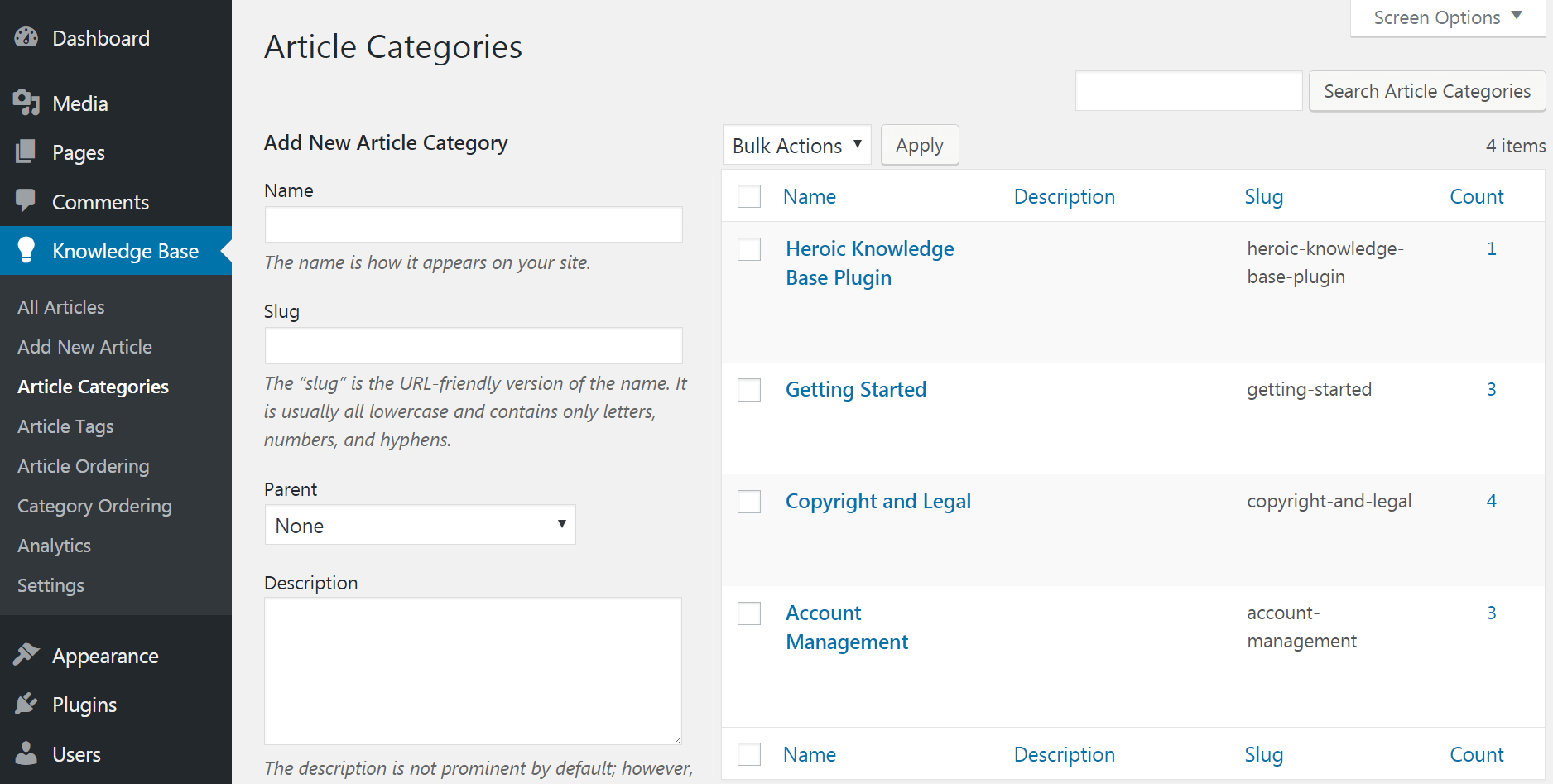Click the Plugins plug icon
This screenshot has width=1553, height=784.
26,705
